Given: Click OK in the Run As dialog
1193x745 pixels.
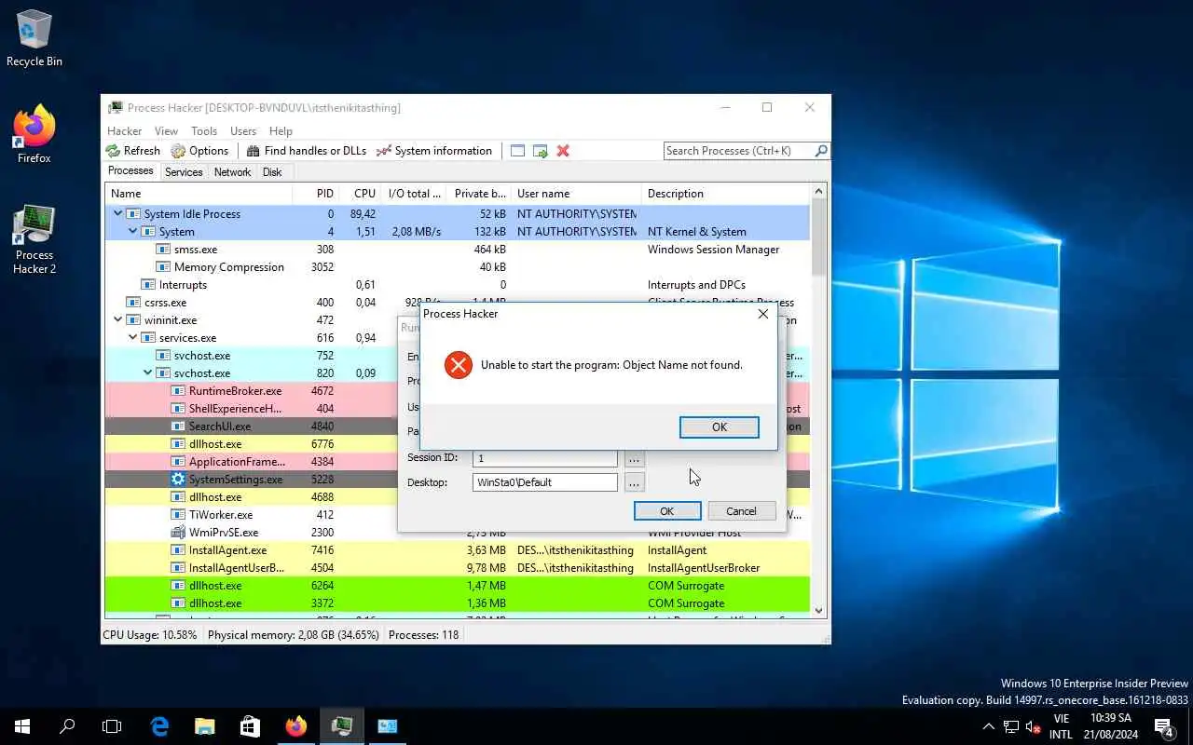Looking at the screenshot, I should click(667, 511).
